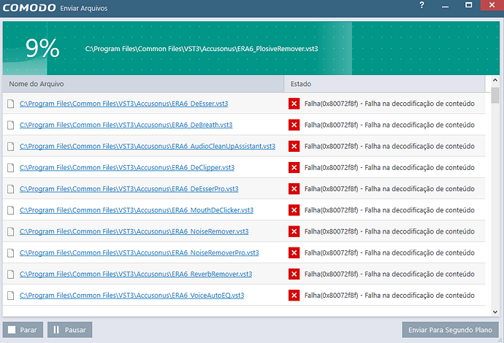Click the file icon beside ERA6_DeBreath.vst3
Viewport: 504px width, 343px height.
tap(11, 125)
